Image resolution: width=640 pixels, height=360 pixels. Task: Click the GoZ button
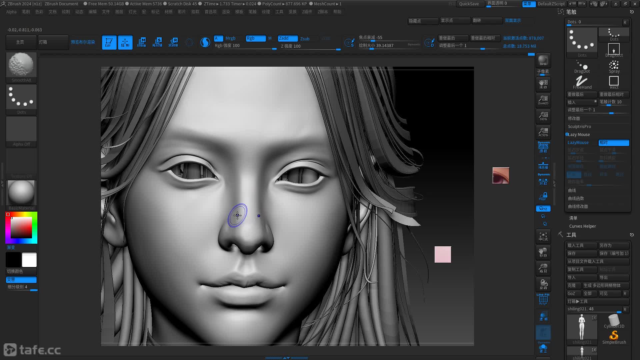pos(574,294)
